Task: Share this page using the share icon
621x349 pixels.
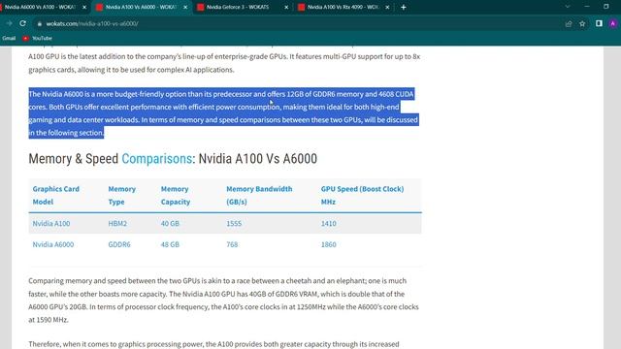Action: 569,23
